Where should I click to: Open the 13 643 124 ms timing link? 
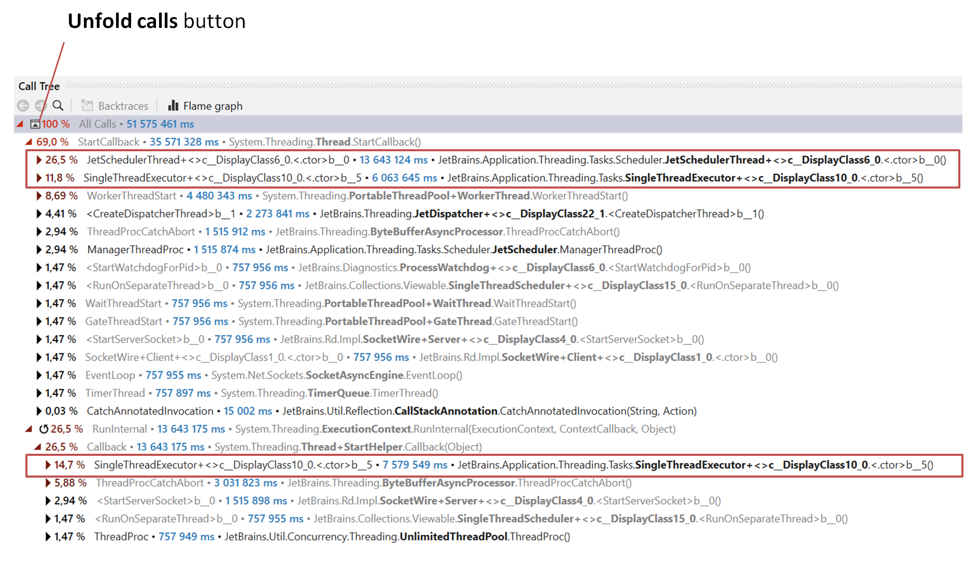394,160
